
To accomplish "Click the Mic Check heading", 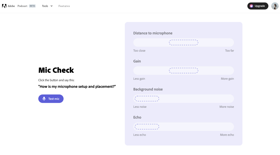I will pos(56,70).
